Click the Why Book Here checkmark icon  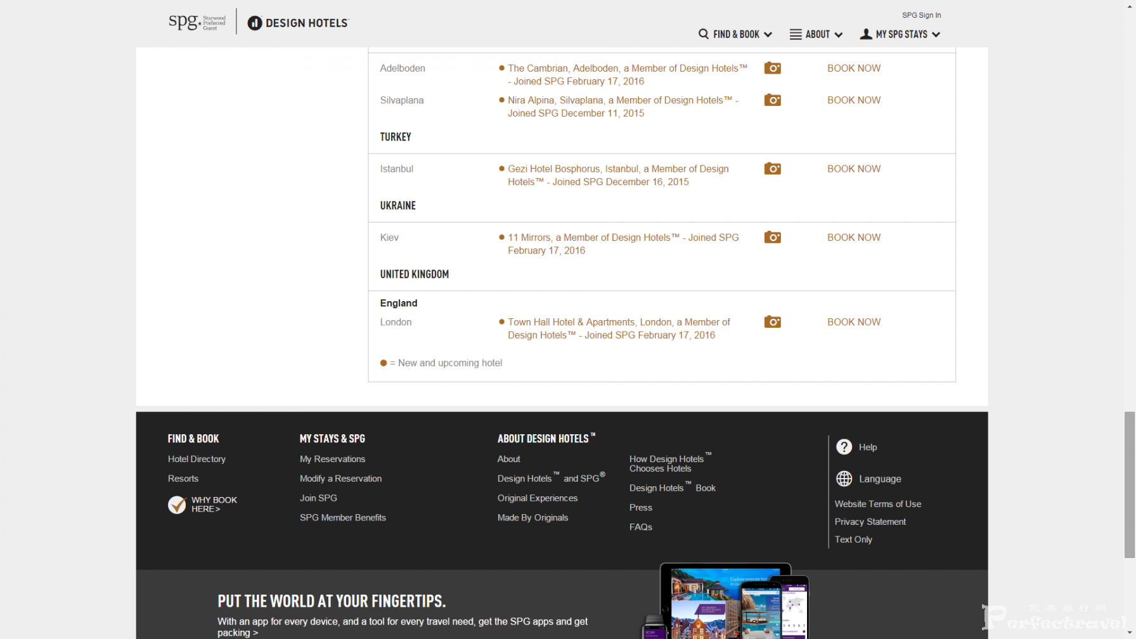click(177, 505)
